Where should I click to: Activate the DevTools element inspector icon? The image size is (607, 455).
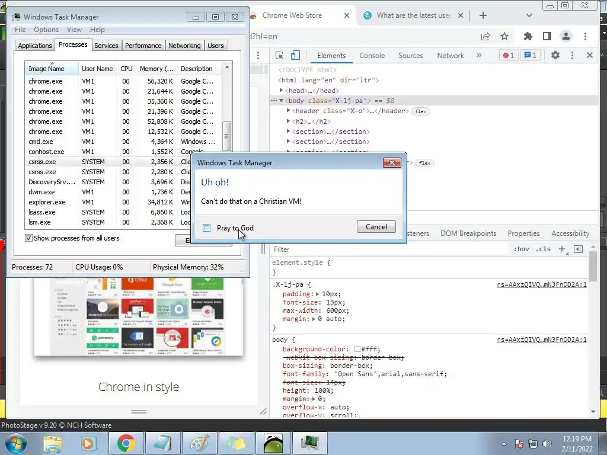[x=279, y=55]
